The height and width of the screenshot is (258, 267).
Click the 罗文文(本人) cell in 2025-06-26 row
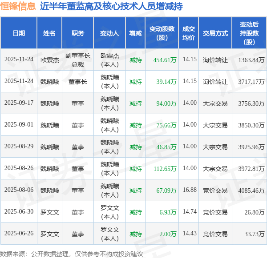pyautogui.click(x=110, y=234)
